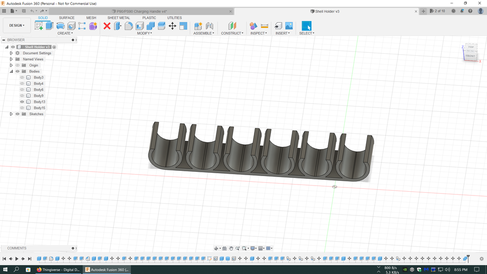Expand the Origin folder in Browser
The width and height of the screenshot is (487, 274).
click(x=11, y=65)
